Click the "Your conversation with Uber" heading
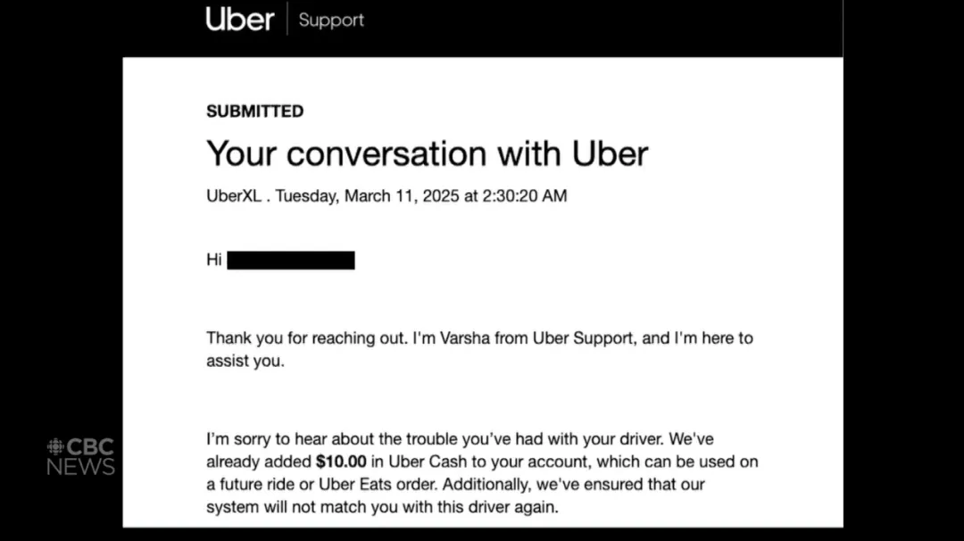The height and width of the screenshot is (541, 964). click(427, 154)
